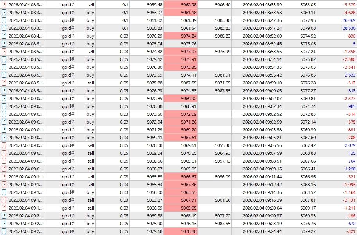Click the buy icon of the trade closed at 09:23:19
This screenshot has width=357, height=235.
4,224
